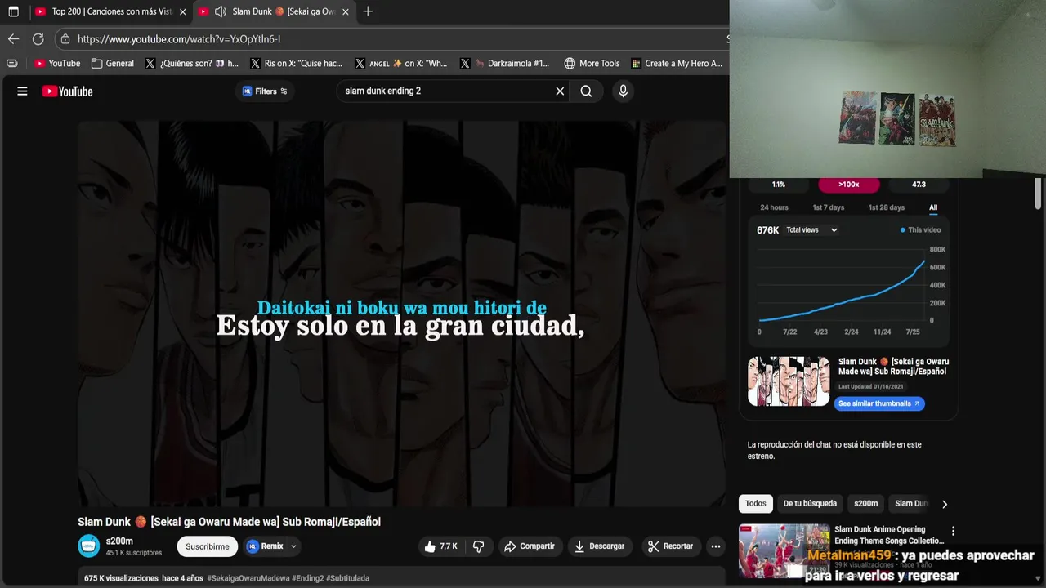Go back with browser arrow
The height and width of the screenshot is (588, 1046).
pyautogui.click(x=13, y=39)
